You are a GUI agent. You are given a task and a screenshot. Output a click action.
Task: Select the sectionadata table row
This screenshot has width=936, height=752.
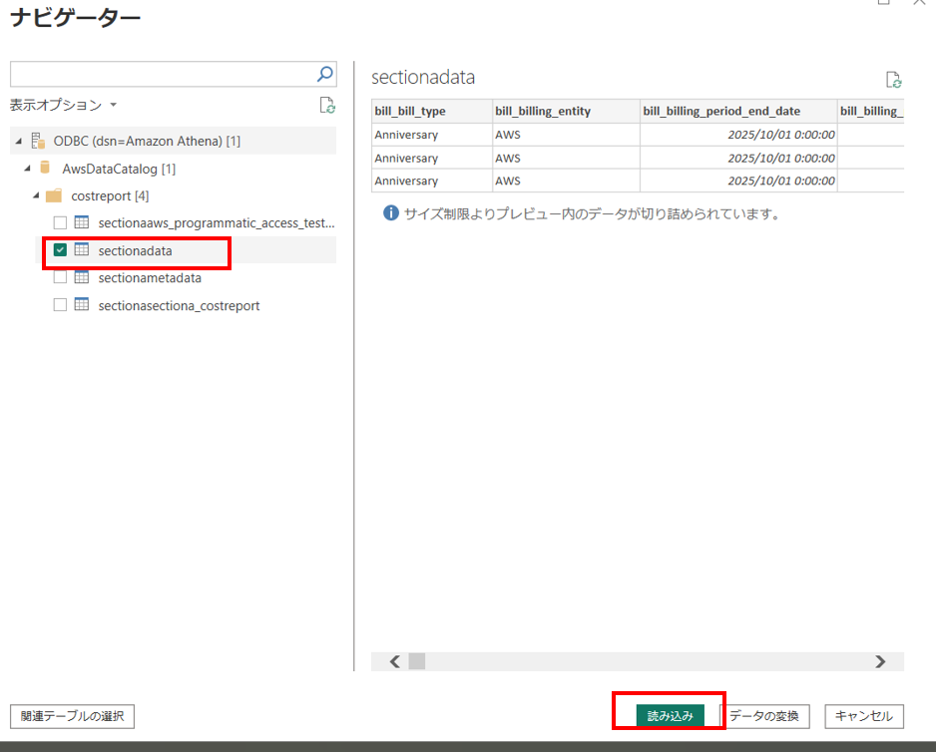(x=186, y=250)
